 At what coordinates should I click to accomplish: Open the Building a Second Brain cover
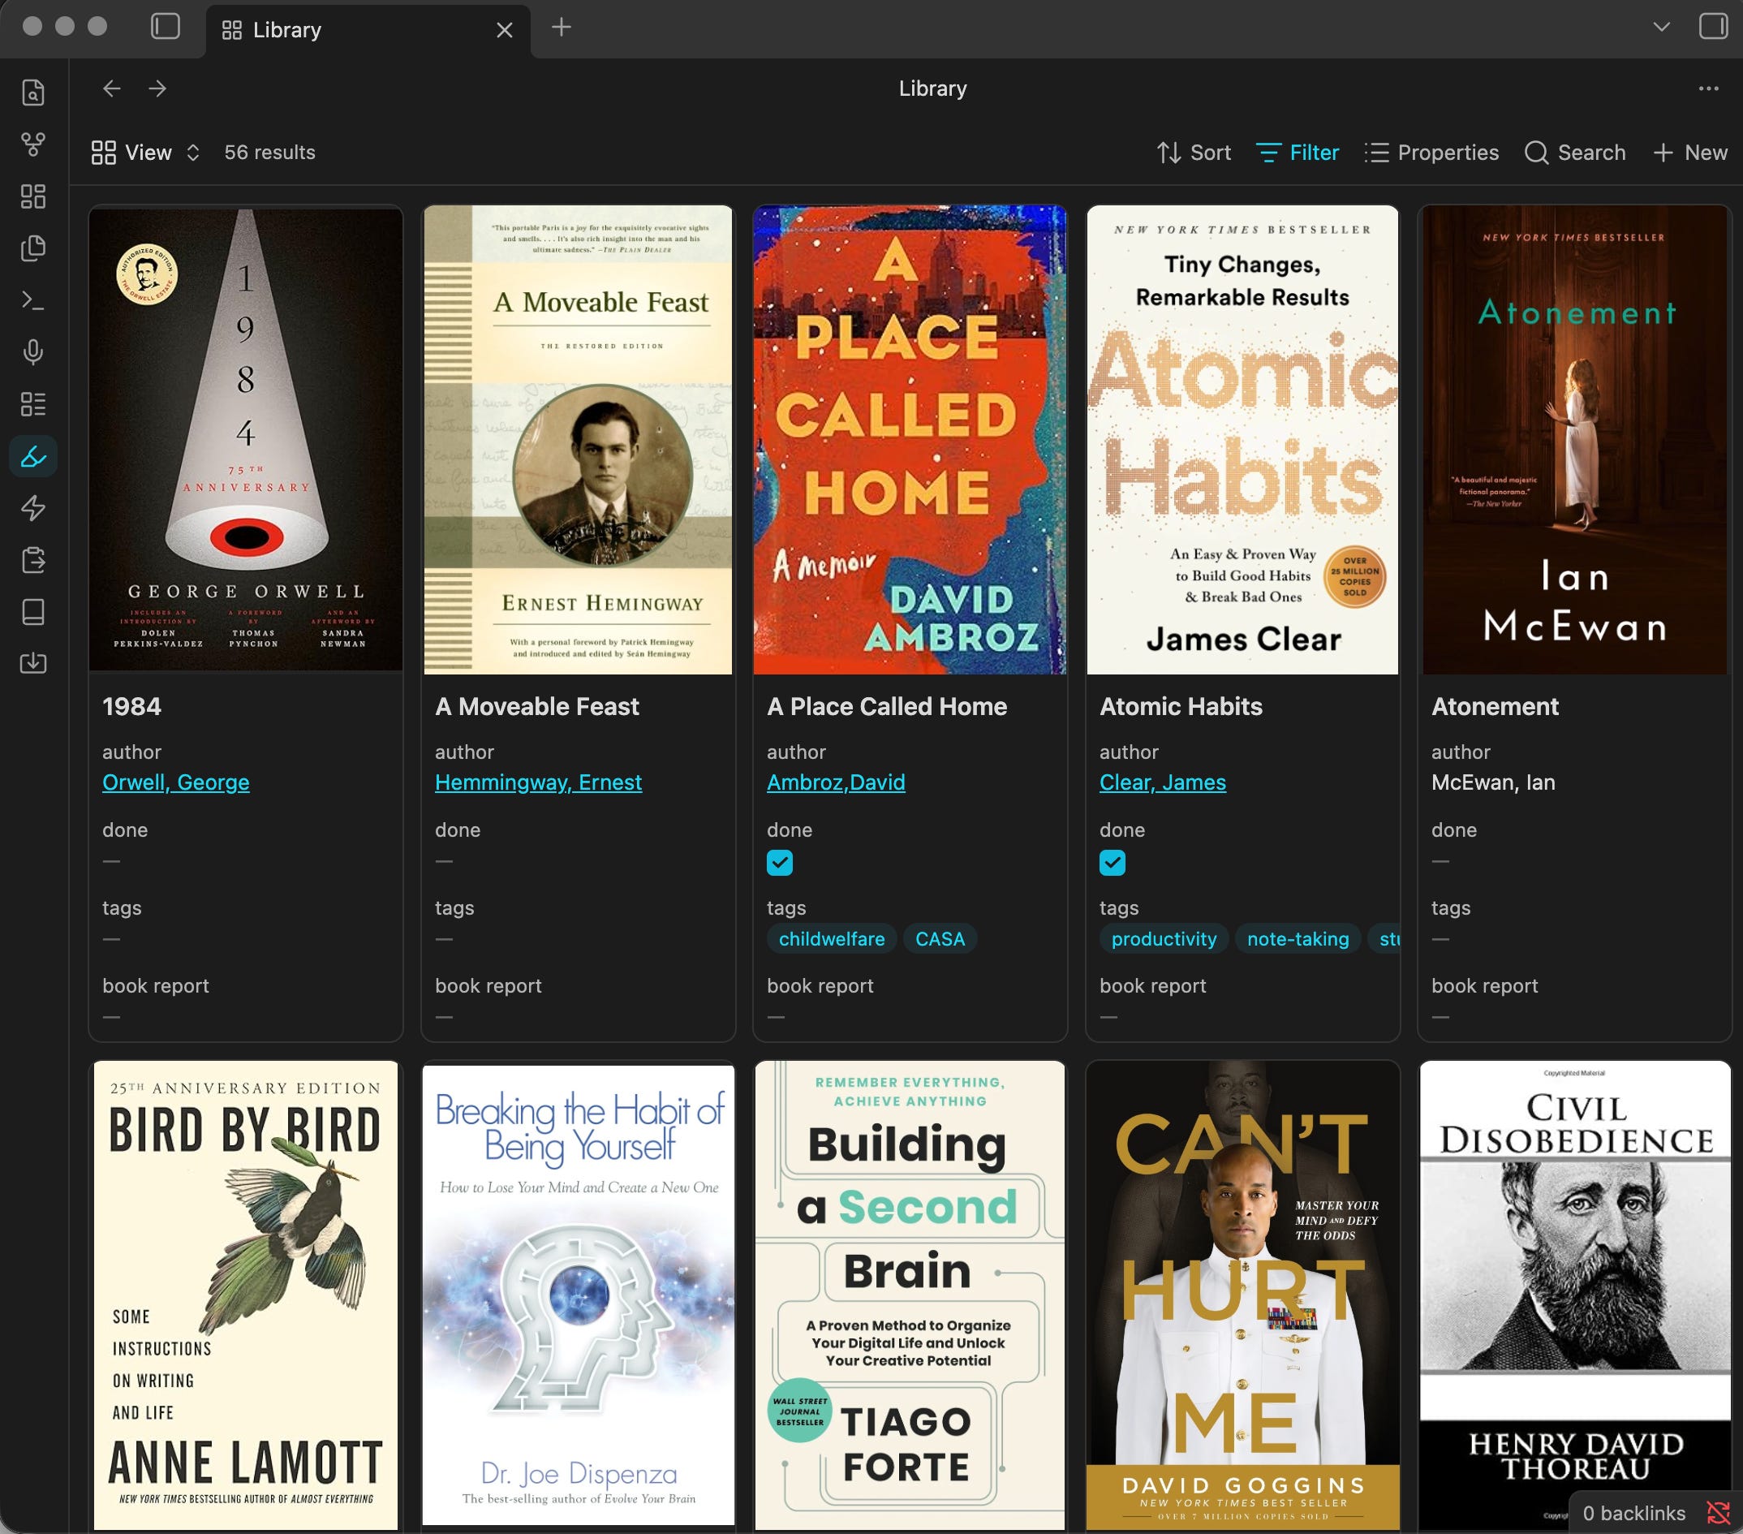(910, 1295)
